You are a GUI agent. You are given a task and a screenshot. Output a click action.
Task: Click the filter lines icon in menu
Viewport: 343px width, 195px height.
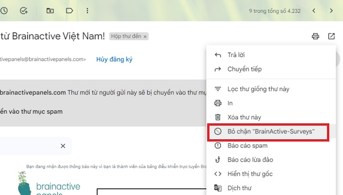coord(218,89)
